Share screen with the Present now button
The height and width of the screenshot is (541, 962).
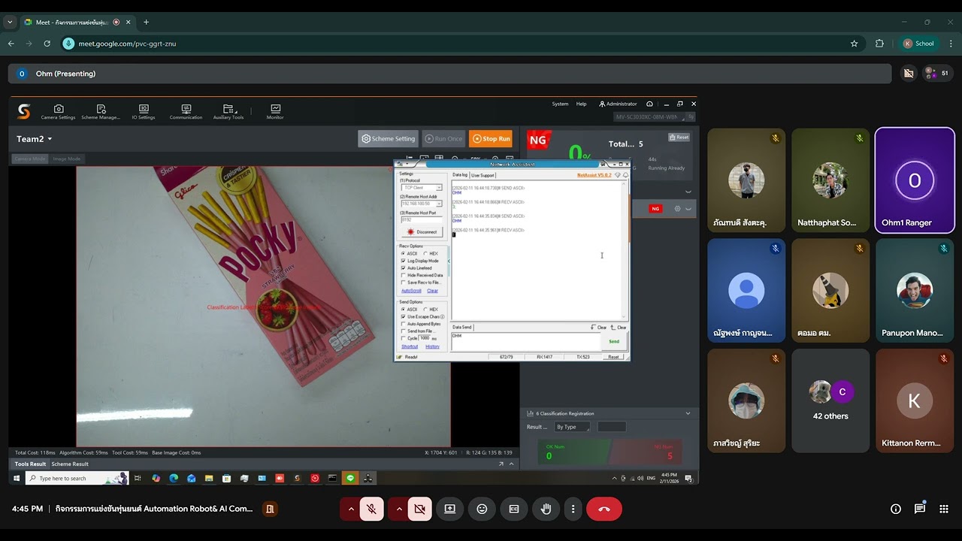tap(449, 509)
